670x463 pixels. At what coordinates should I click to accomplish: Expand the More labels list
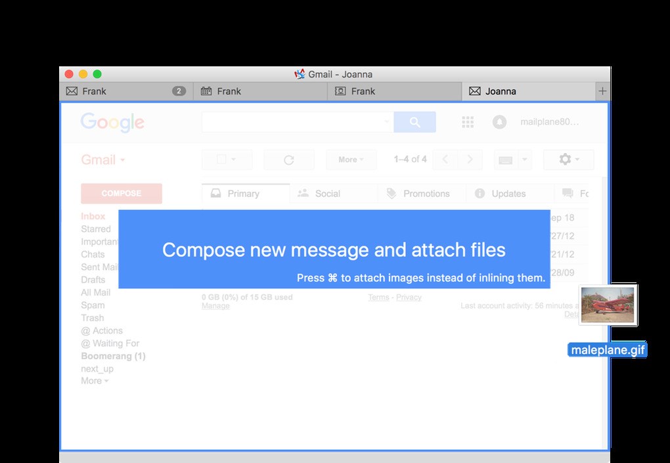pyautogui.click(x=95, y=381)
